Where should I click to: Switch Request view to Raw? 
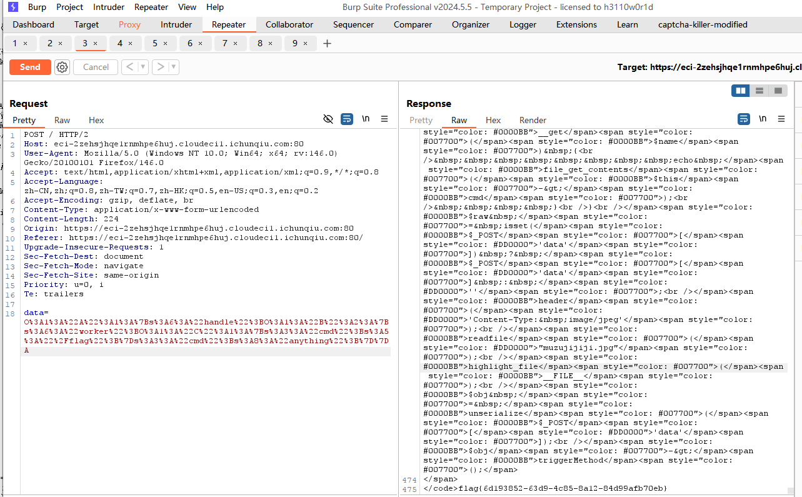pos(62,120)
